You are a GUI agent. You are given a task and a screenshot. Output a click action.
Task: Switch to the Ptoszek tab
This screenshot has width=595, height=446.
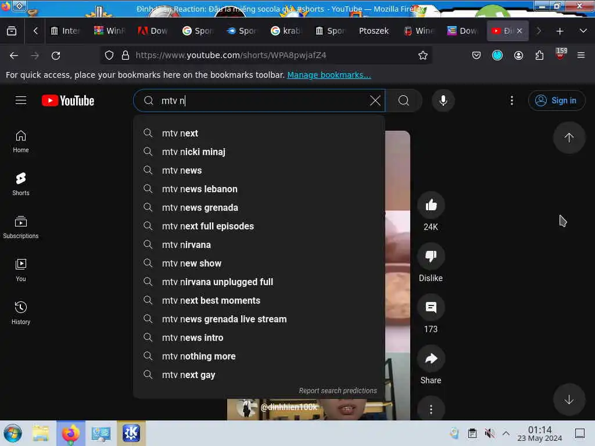coord(374,31)
